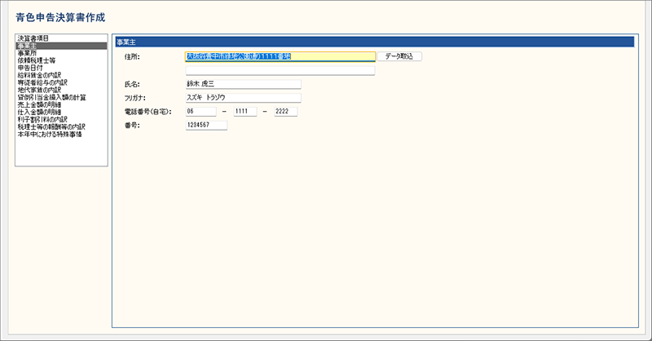
Task: Select 利子割引料の内訳 entry
Action: click(42, 119)
